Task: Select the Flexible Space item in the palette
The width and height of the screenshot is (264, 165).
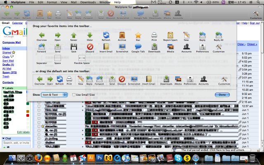Action: [82, 59]
